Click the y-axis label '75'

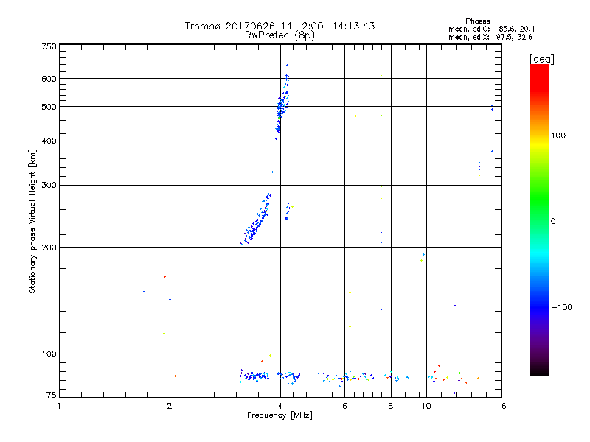tap(52, 395)
